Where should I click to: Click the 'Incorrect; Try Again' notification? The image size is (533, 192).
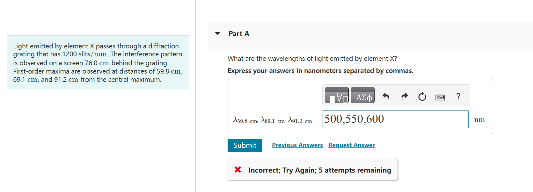[319, 170]
